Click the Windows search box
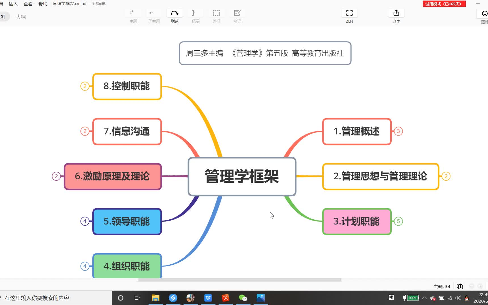This screenshot has width=488, height=305. [56, 298]
